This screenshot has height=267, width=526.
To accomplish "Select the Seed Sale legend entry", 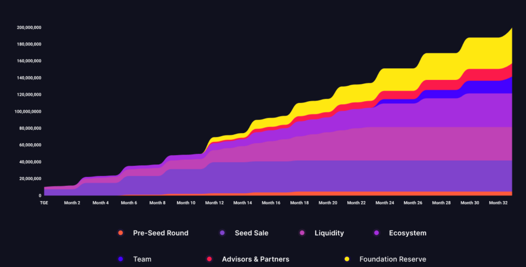I will [251, 233].
